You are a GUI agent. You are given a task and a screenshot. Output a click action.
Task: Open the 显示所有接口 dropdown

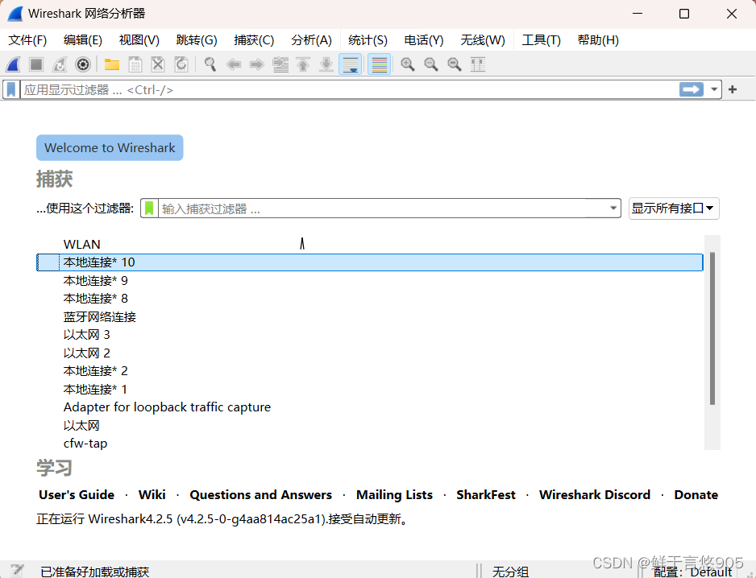pos(674,208)
